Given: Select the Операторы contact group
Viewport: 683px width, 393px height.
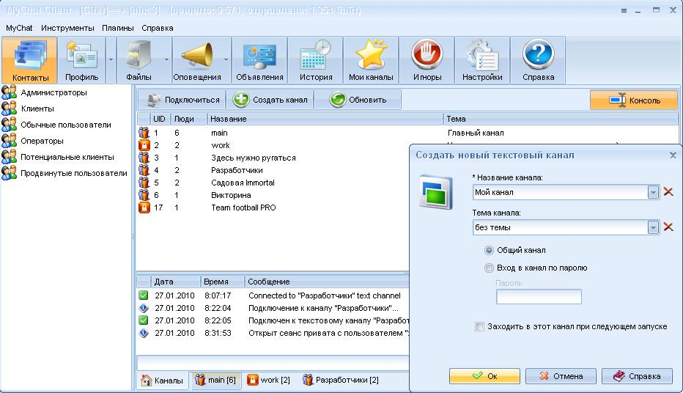Looking at the screenshot, I should pos(42,141).
